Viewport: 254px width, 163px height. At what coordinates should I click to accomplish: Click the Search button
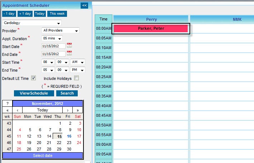(x=67, y=93)
